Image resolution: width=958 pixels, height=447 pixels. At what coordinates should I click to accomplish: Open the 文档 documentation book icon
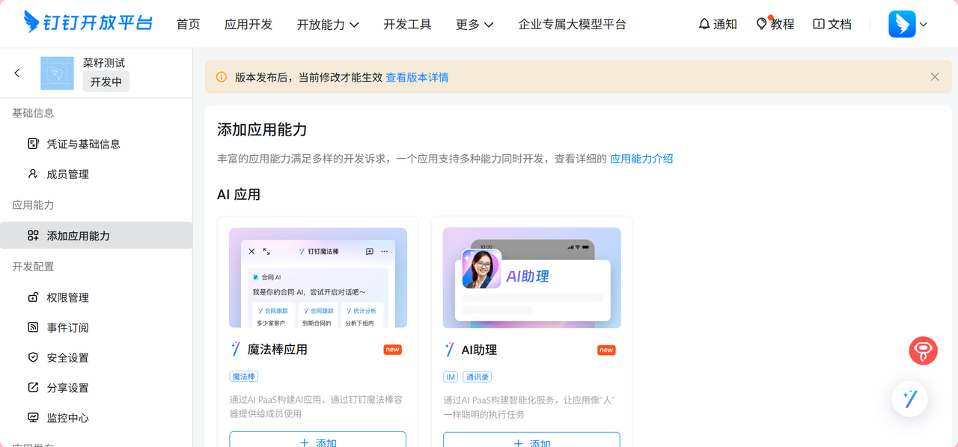[x=832, y=24]
